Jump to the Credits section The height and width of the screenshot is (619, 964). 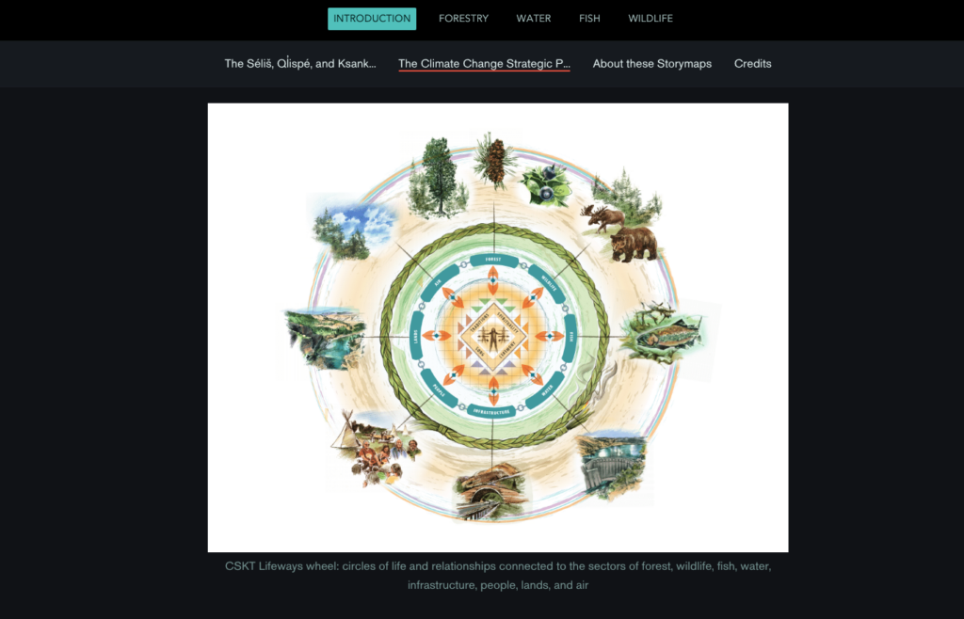(x=752, y=63)
